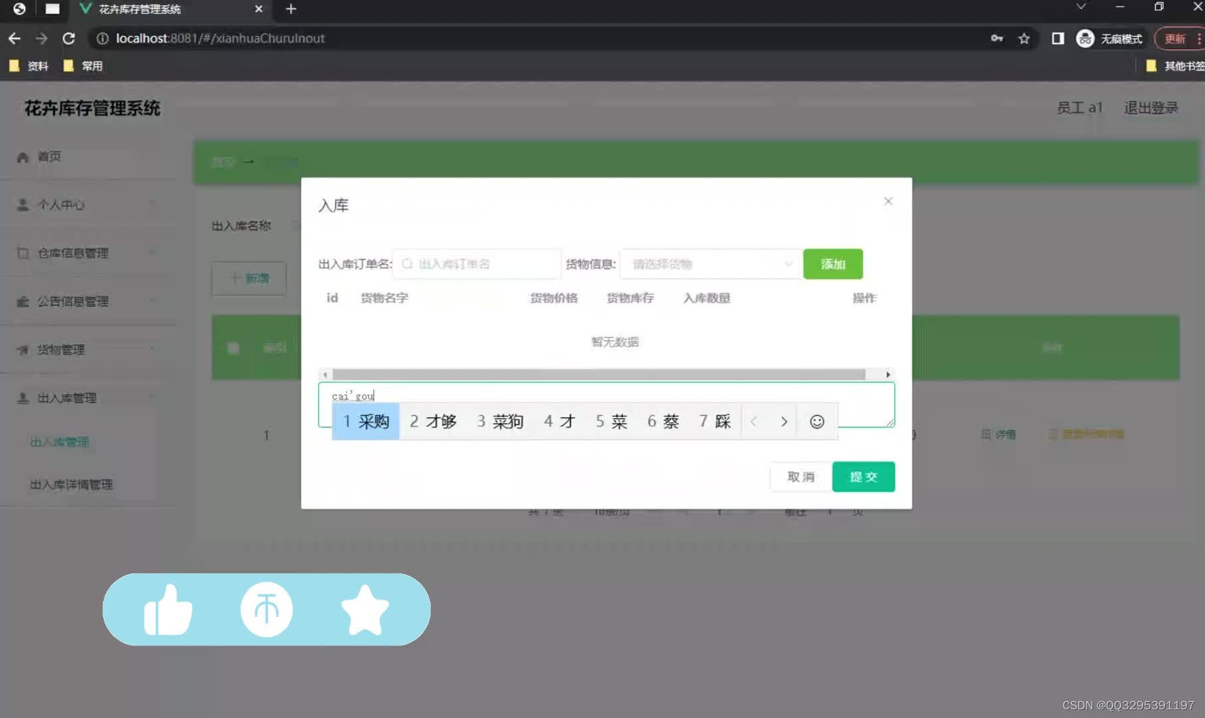Open the IME emoji smiley panel
1205x718 pixels.
click(817, 421)
